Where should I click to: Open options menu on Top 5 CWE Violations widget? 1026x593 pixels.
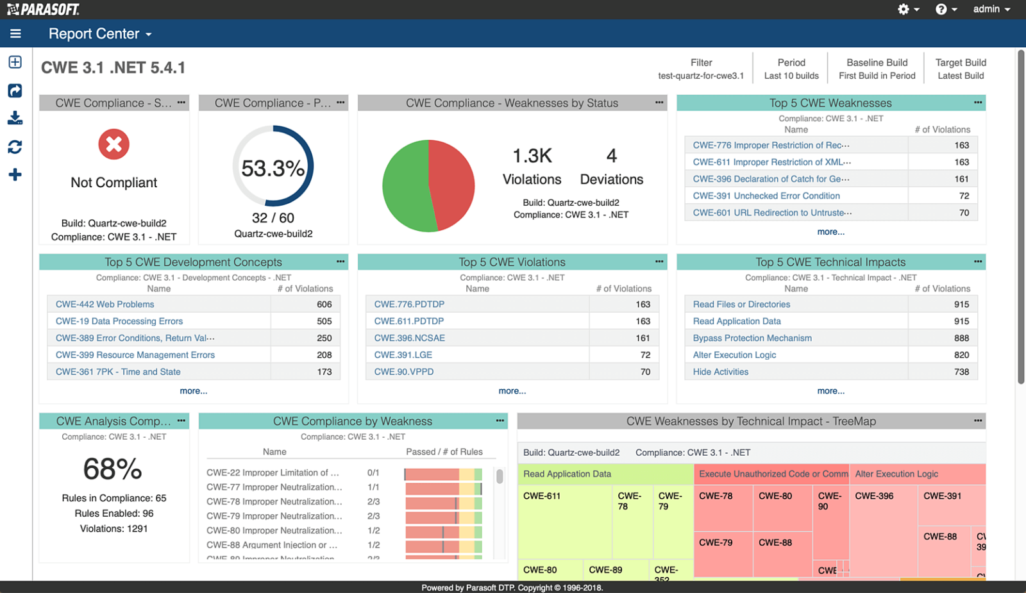tap(659, 262)
